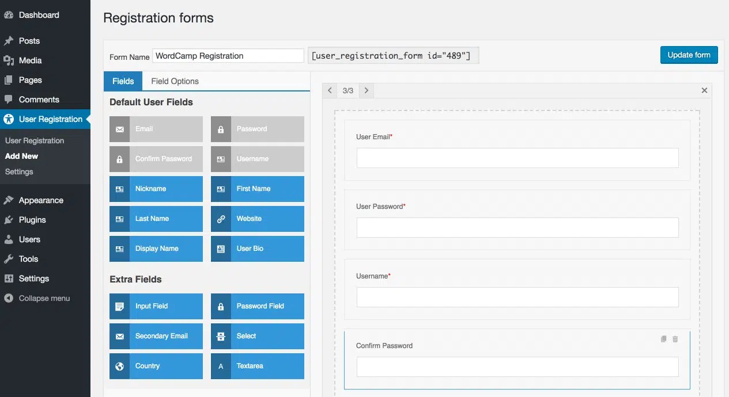Close the form preview panel
Screen dimensions: 729x397
704,90
